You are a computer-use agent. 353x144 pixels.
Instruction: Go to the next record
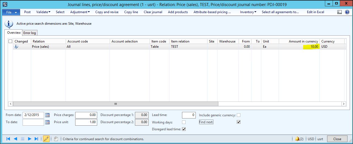pos(29,139)
